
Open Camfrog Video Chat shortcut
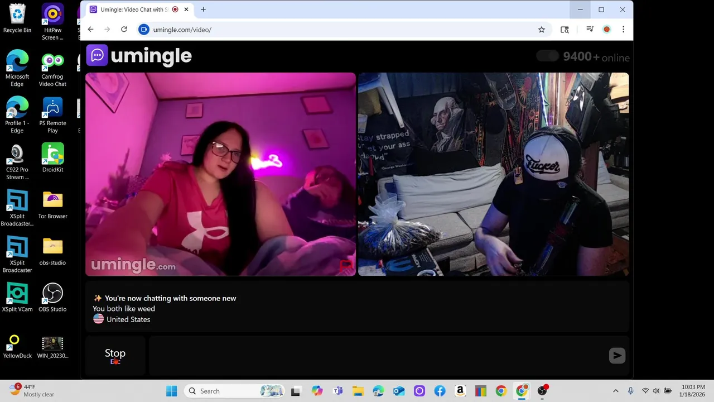(52, 69)
